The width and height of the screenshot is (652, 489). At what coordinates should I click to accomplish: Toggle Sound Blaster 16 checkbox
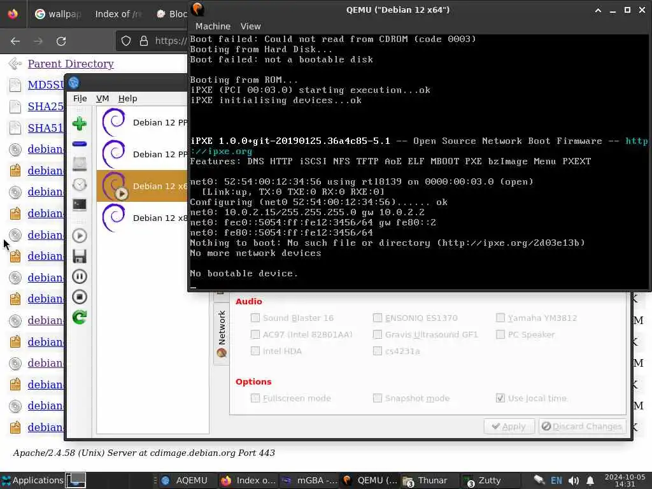coord(255,318)
